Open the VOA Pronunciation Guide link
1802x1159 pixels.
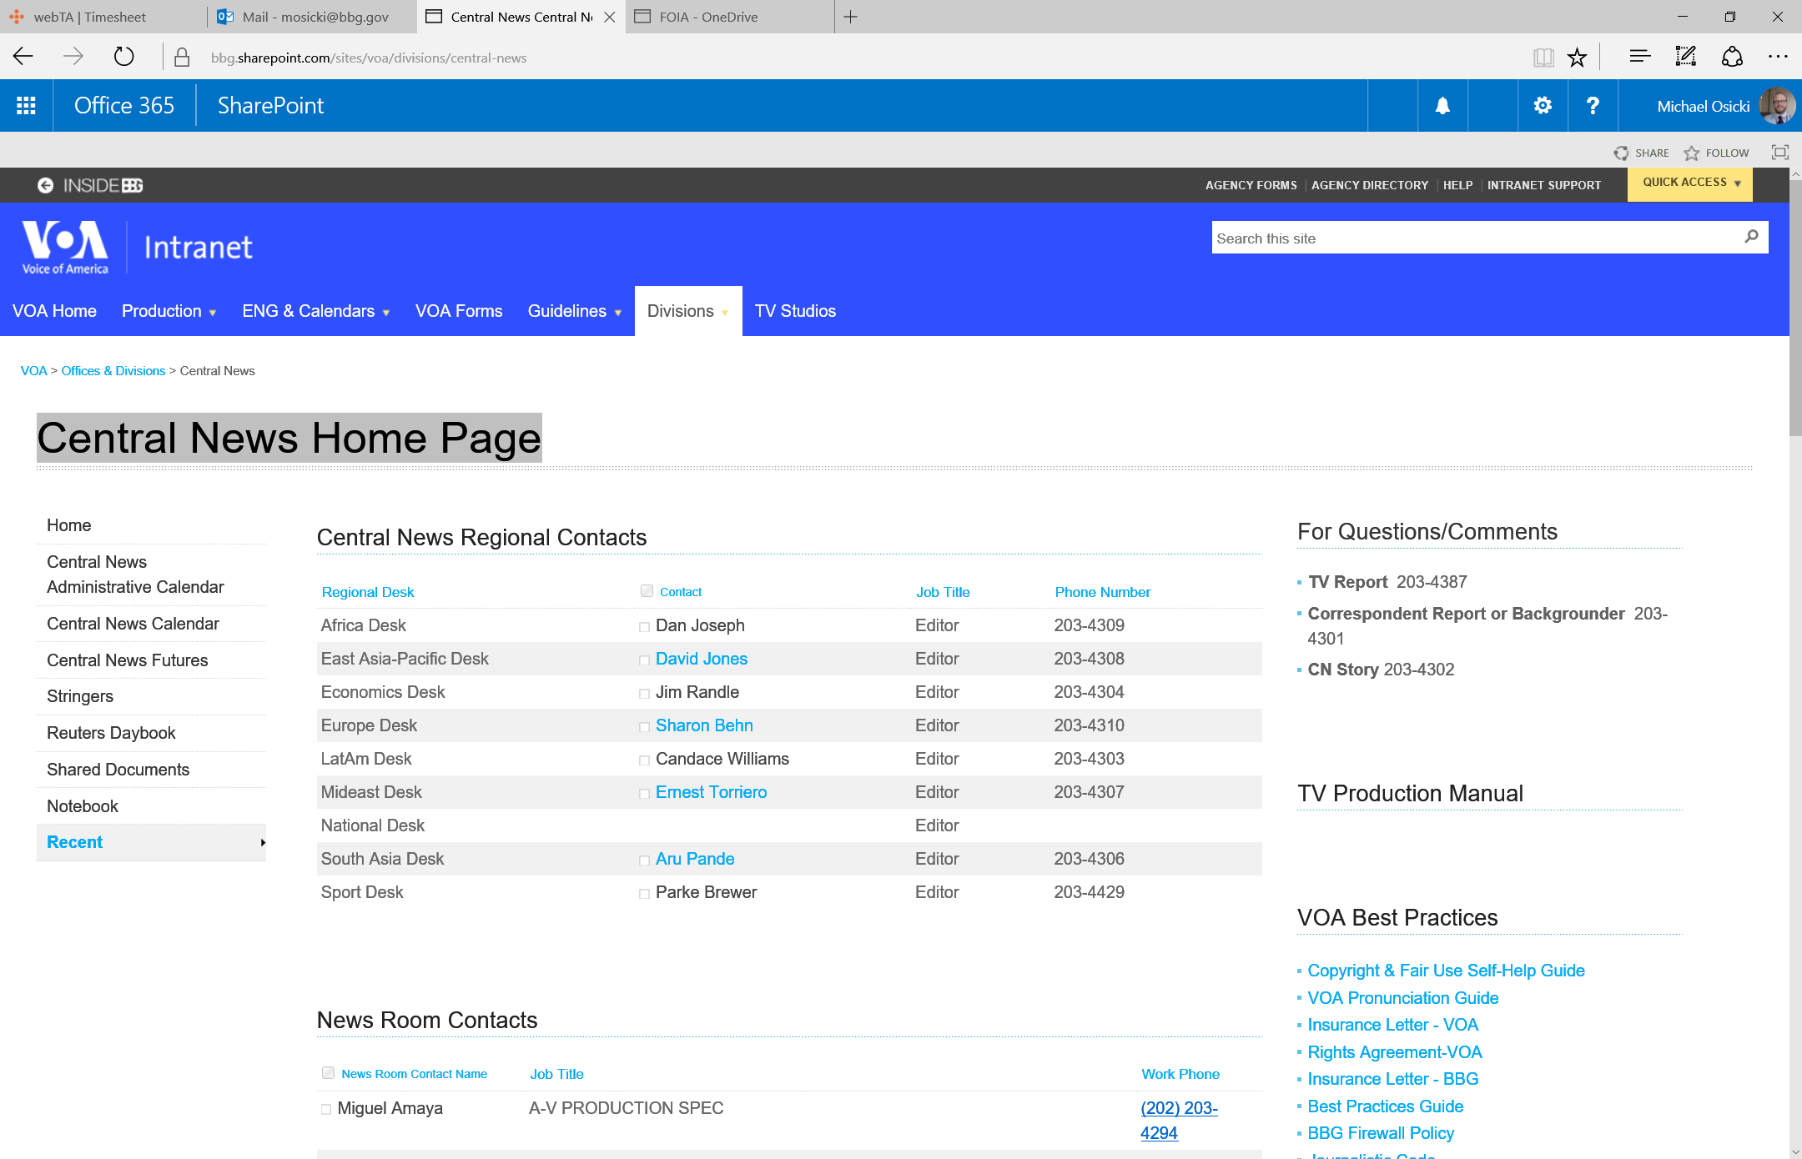(x=1402, y=998)
